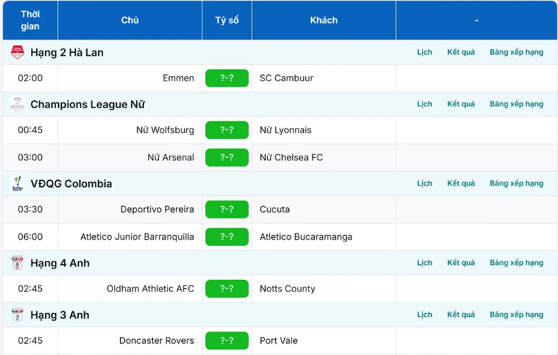
Task: Click the Hạng 4 Anh league logo
Action: tap(17, 263)
